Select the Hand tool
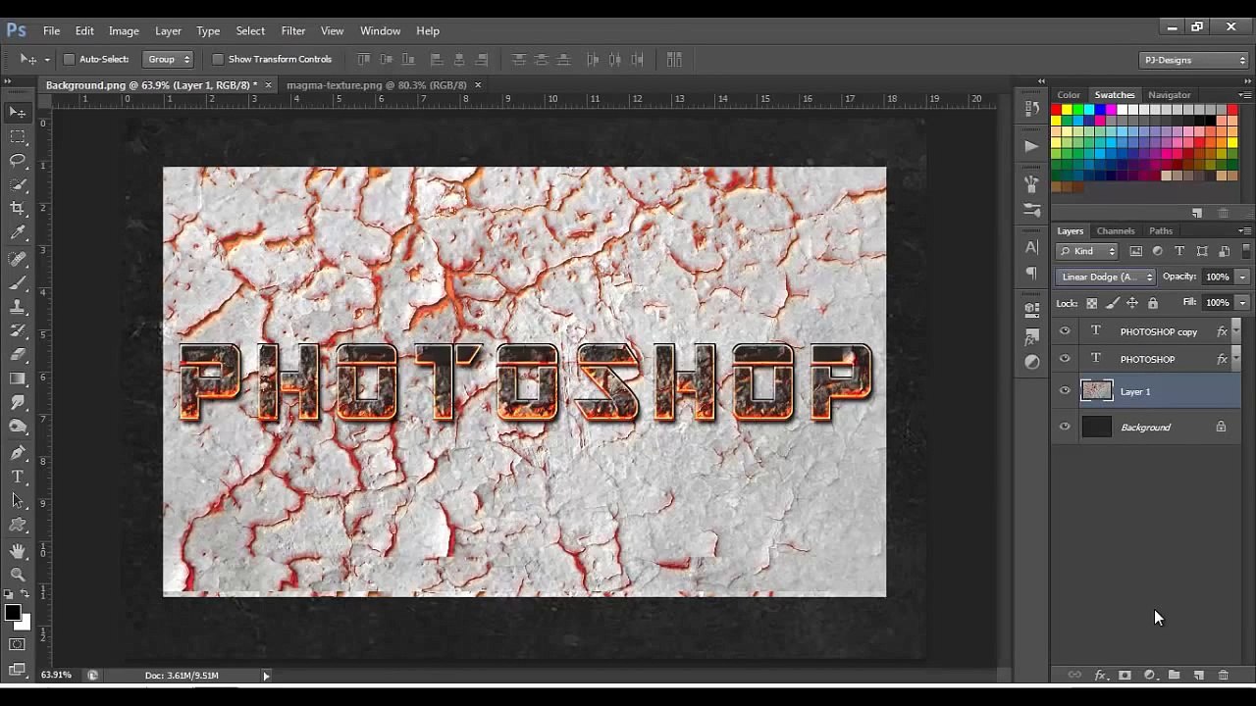Image resolution: width=1256 pixels, height=706 pixels. click(x=18, y=551)
